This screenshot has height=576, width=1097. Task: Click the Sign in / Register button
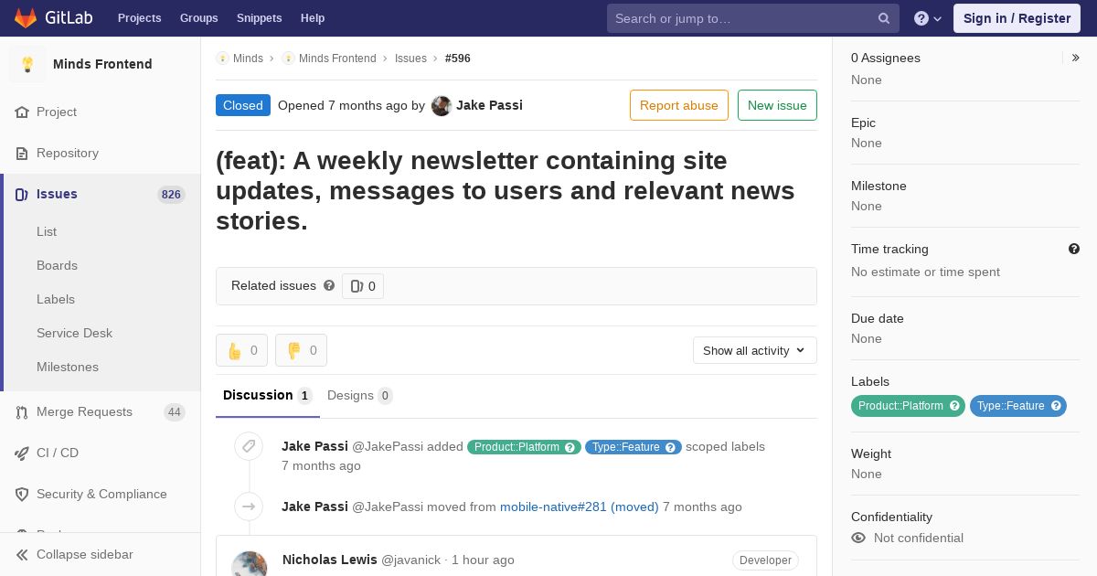[x=1017, y=18]
